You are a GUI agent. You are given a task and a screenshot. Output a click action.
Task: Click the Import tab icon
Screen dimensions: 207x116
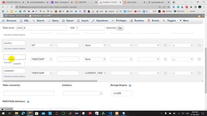click(78, 21)
